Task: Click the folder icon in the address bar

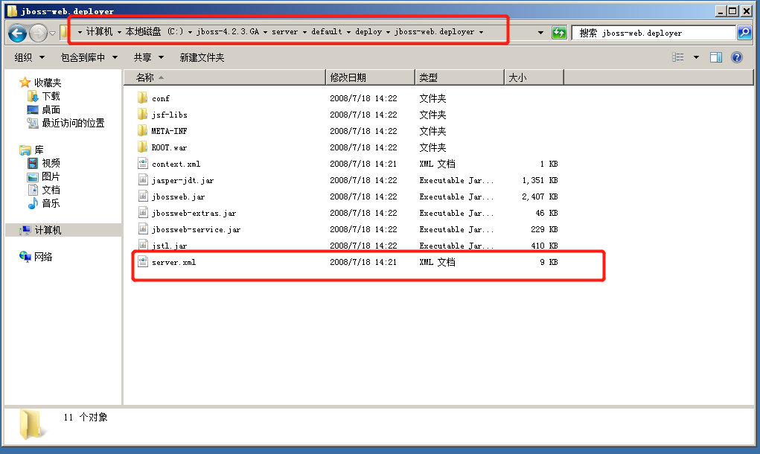Action: (x=64, y=33)
